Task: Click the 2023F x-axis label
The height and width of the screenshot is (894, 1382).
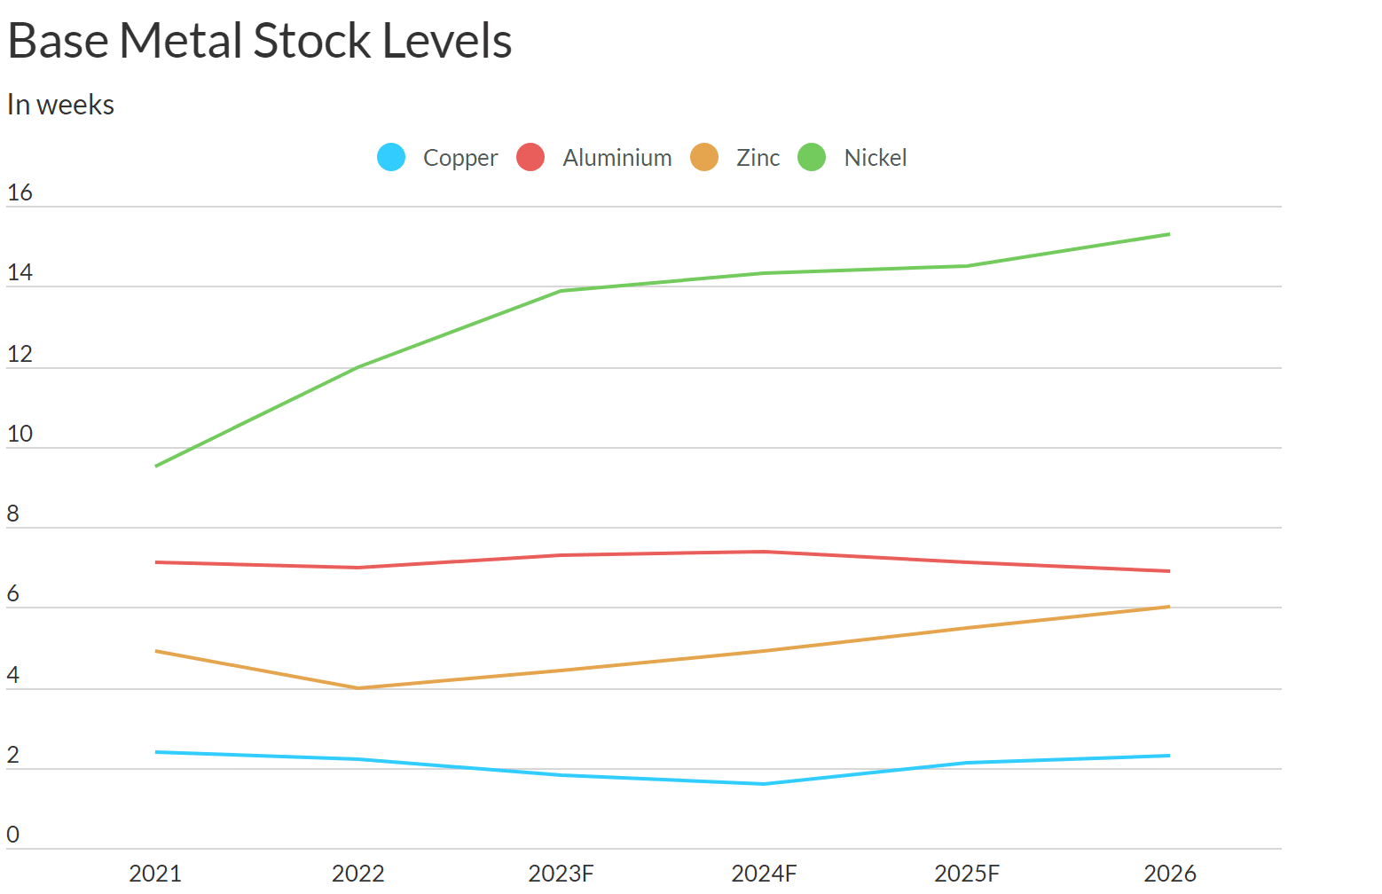Action: coord(561,874)
